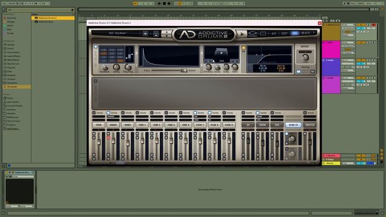Viewport: 386px width, 217px height.
Task: Switch to the FX page tab
Action: pyautogui.click(x=294, y=33)
